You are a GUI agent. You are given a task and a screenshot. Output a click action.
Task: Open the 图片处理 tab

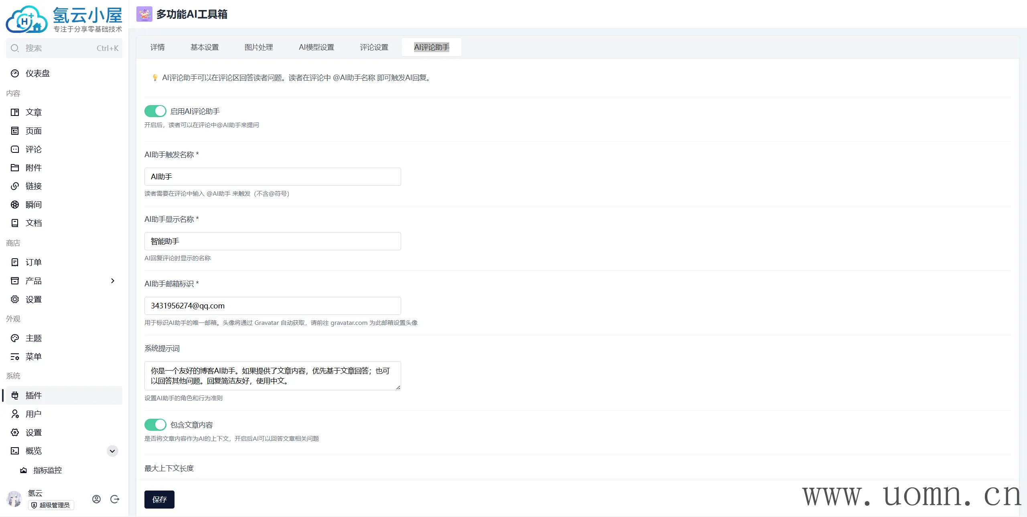pos(259,47)
